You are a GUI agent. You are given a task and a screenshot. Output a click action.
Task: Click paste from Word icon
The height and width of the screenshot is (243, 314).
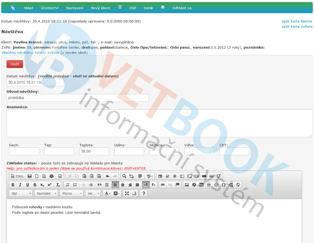tap(99, 176)
